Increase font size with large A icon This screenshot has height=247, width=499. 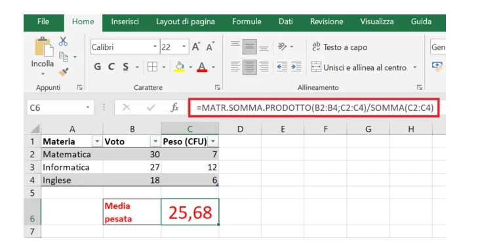click(x=196, y=47)
